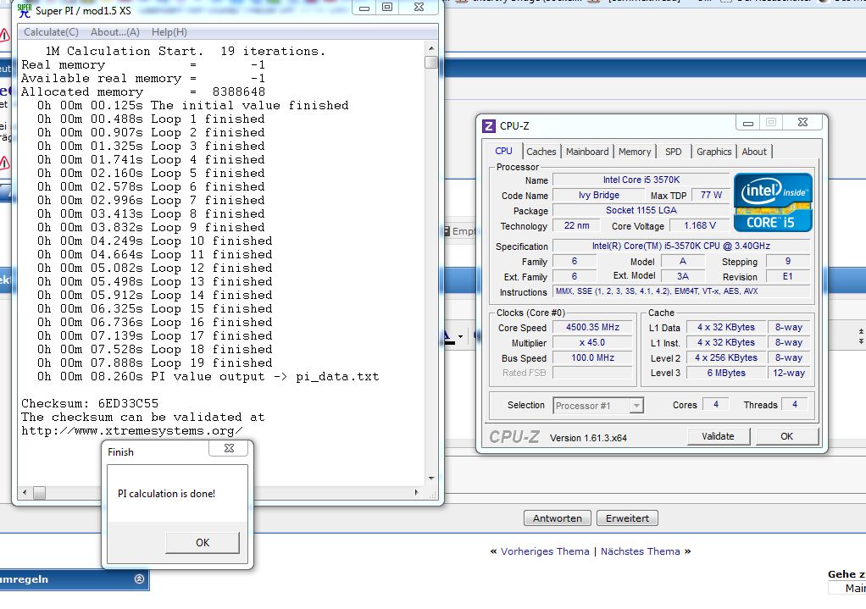Click the Validate button in CPU-Z

coord(718,436)
